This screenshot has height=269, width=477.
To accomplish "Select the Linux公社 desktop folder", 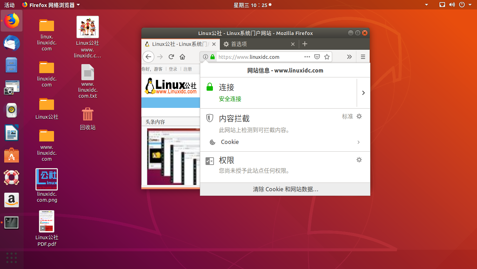I will click(47, 109).
